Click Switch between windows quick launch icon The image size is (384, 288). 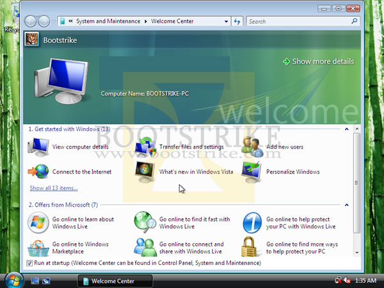tap(46, 281)
